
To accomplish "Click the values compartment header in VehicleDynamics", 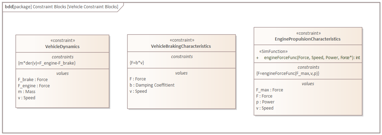I will click(62, 73).
